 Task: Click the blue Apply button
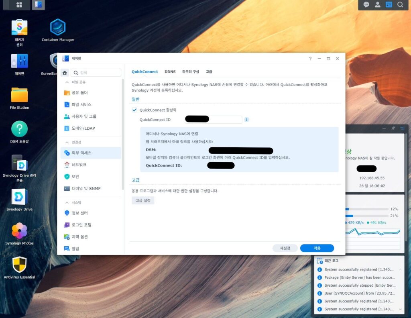[317, 248]
